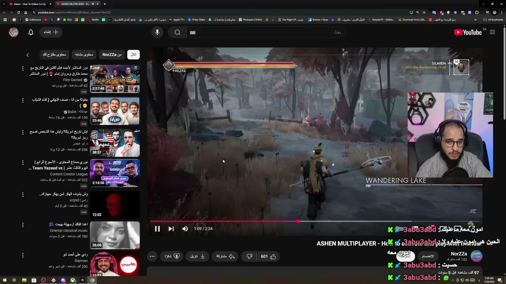Screen dimensions: 506x284
Task: Switch to 'Ashen - How To Online Co-Op' tab
Action: click(30, 4)
